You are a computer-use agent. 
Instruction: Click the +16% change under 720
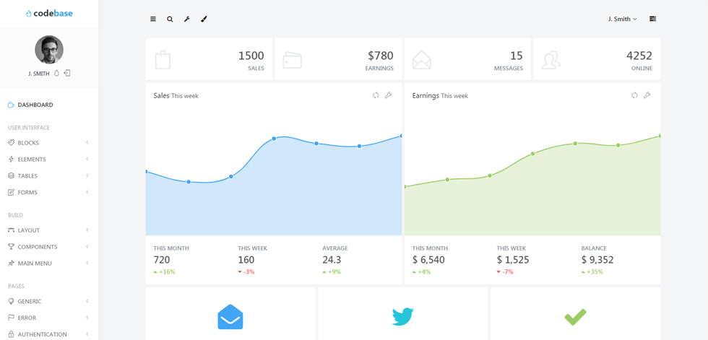(x=165, y=272)
